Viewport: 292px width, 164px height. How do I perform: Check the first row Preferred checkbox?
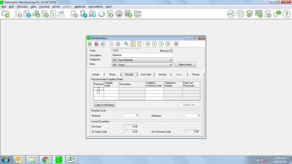[98, 89]
